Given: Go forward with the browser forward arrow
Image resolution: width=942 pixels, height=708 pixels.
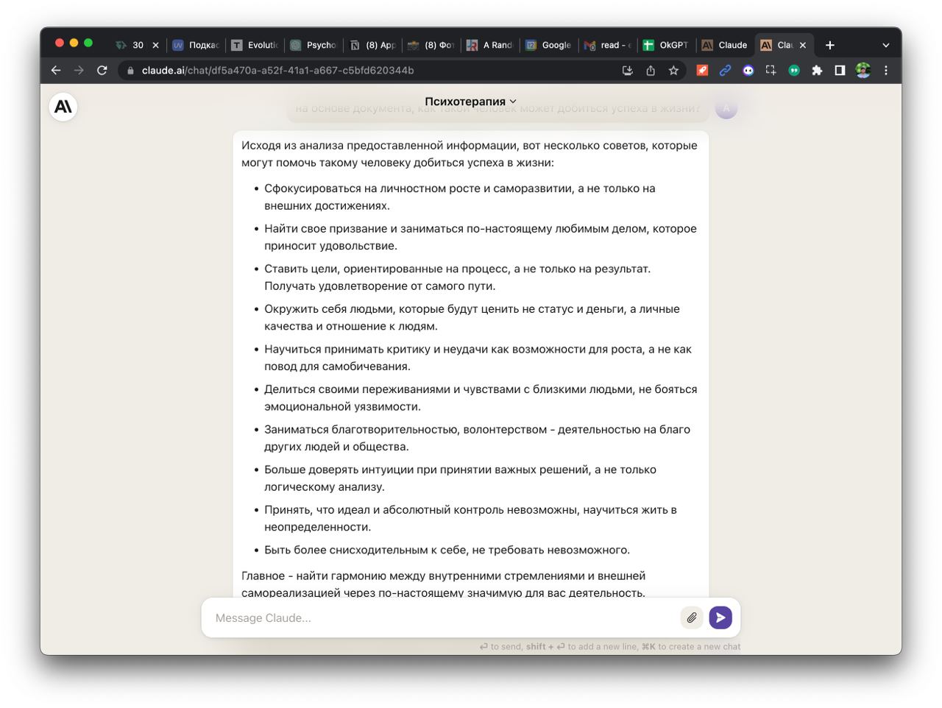Looking at the screenshot, I should 79,70.
